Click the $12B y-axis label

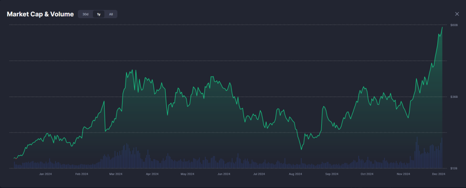pos(454,168)
